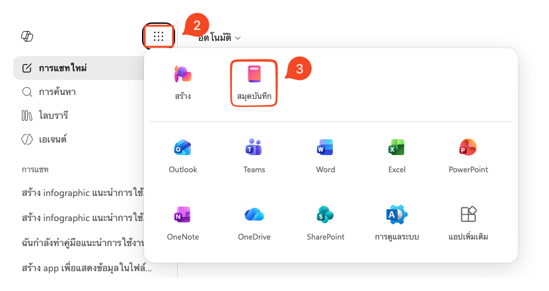This screenshot has width=549, height=291.
Task: Open OneDrive from the app list
Action: tap(254, 223)
